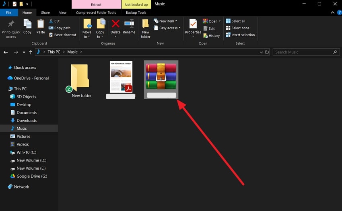The height and width of the screenshot is (211, 342).
Task: Expand the Open dropdown arrow
Action: click(x=220, y=21)
